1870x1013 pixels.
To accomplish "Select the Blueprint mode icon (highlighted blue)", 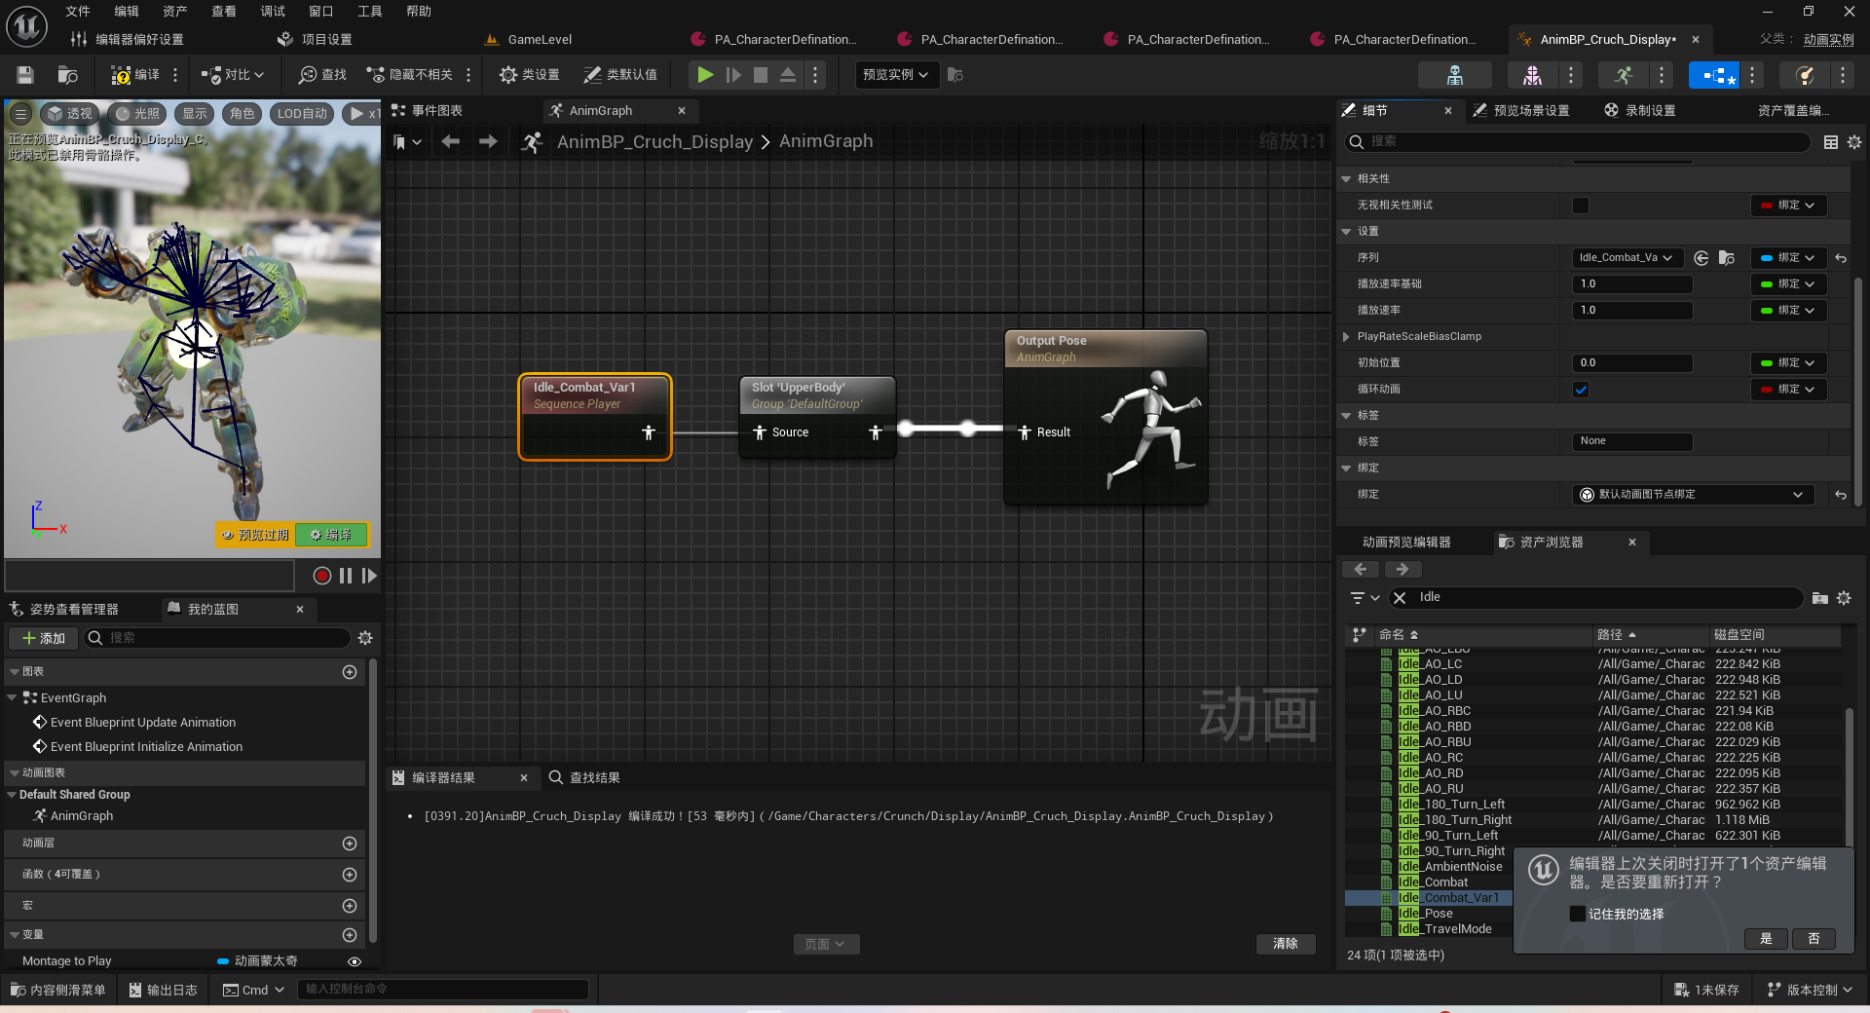I will coord(1713,75).
